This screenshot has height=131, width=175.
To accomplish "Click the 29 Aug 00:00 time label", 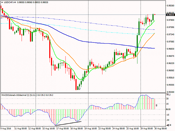I will click(x=146, y=128).
